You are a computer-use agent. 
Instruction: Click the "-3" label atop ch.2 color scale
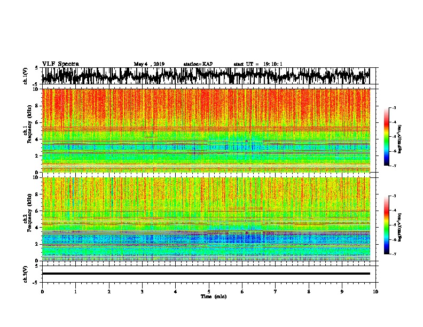[394, 196]
